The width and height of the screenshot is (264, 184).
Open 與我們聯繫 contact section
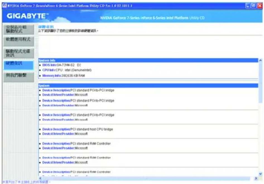pos(19,77)
